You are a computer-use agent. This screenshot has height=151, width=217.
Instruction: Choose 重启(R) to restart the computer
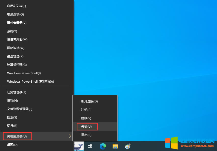click(86, 135)
